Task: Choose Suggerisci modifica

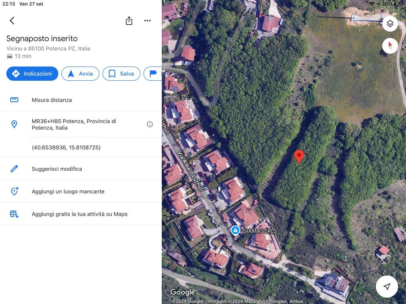Action: 57,169
